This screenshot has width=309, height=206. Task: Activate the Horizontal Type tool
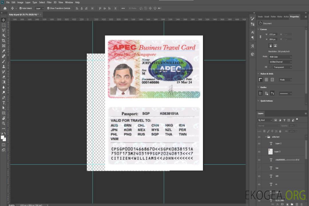coord(4,103)
